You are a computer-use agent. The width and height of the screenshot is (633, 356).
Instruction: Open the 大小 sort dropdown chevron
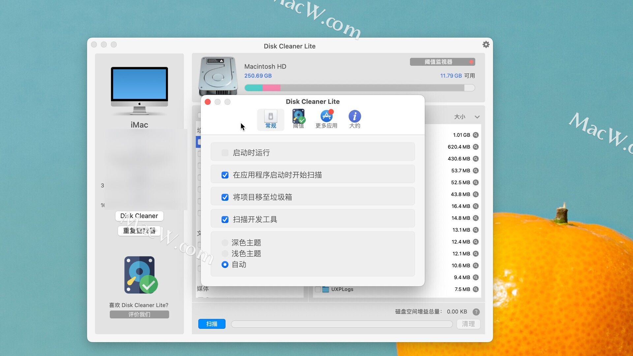click(477, 117)
